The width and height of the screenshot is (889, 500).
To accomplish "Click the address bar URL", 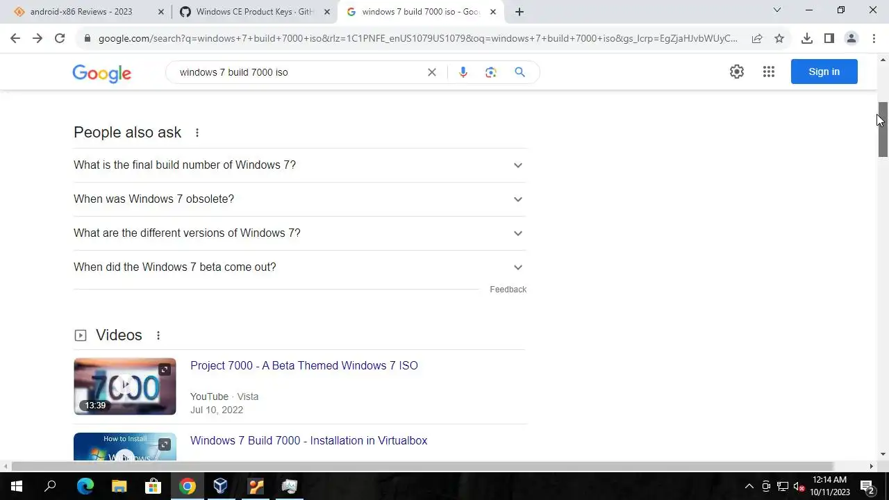I will coord(417,38).
